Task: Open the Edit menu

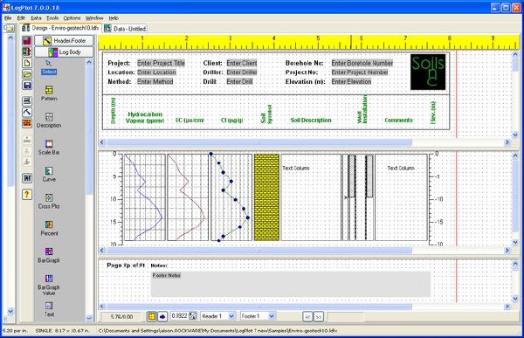Action: (21, 18)
